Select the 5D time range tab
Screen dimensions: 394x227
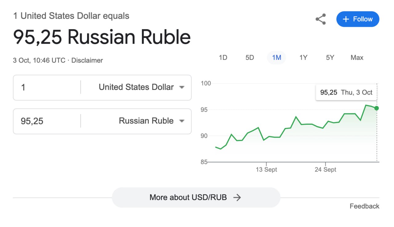coord(250,58)
